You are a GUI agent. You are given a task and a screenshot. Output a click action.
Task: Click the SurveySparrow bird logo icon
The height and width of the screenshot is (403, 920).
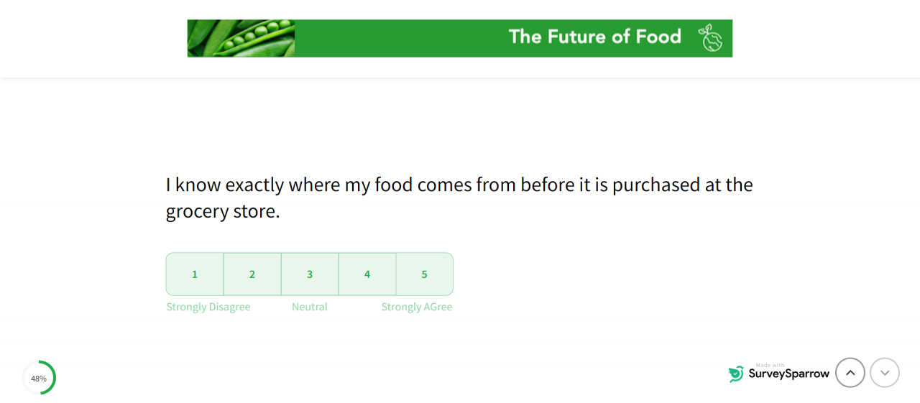[x=736, y=374]
